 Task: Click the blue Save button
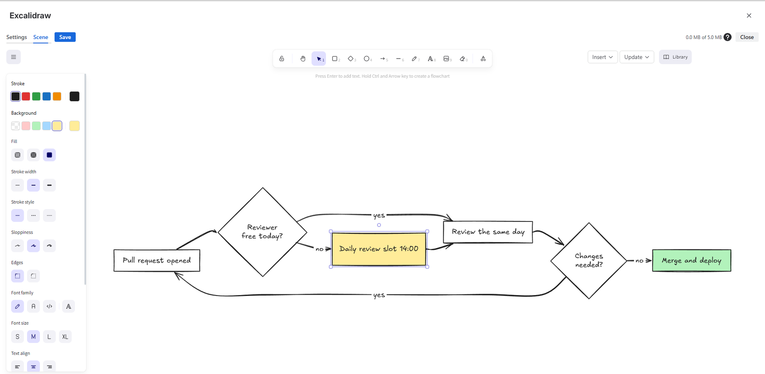(65, 37)
